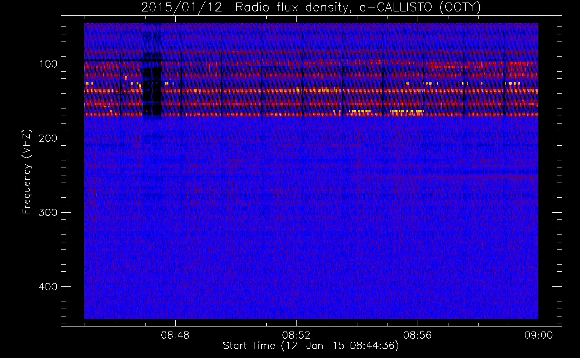This screenshot has height=358, width=580.
Task: Click the 08:48 time tick label
Action: (175, 335)
